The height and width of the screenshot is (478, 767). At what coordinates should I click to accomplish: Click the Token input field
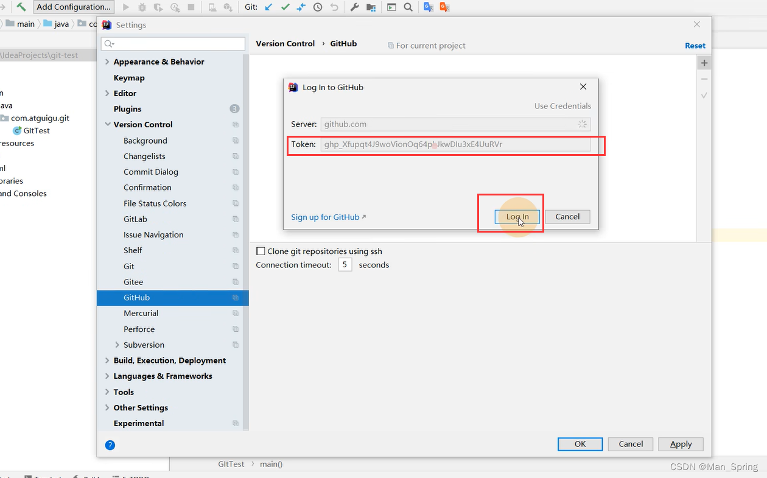pos(455,144)
